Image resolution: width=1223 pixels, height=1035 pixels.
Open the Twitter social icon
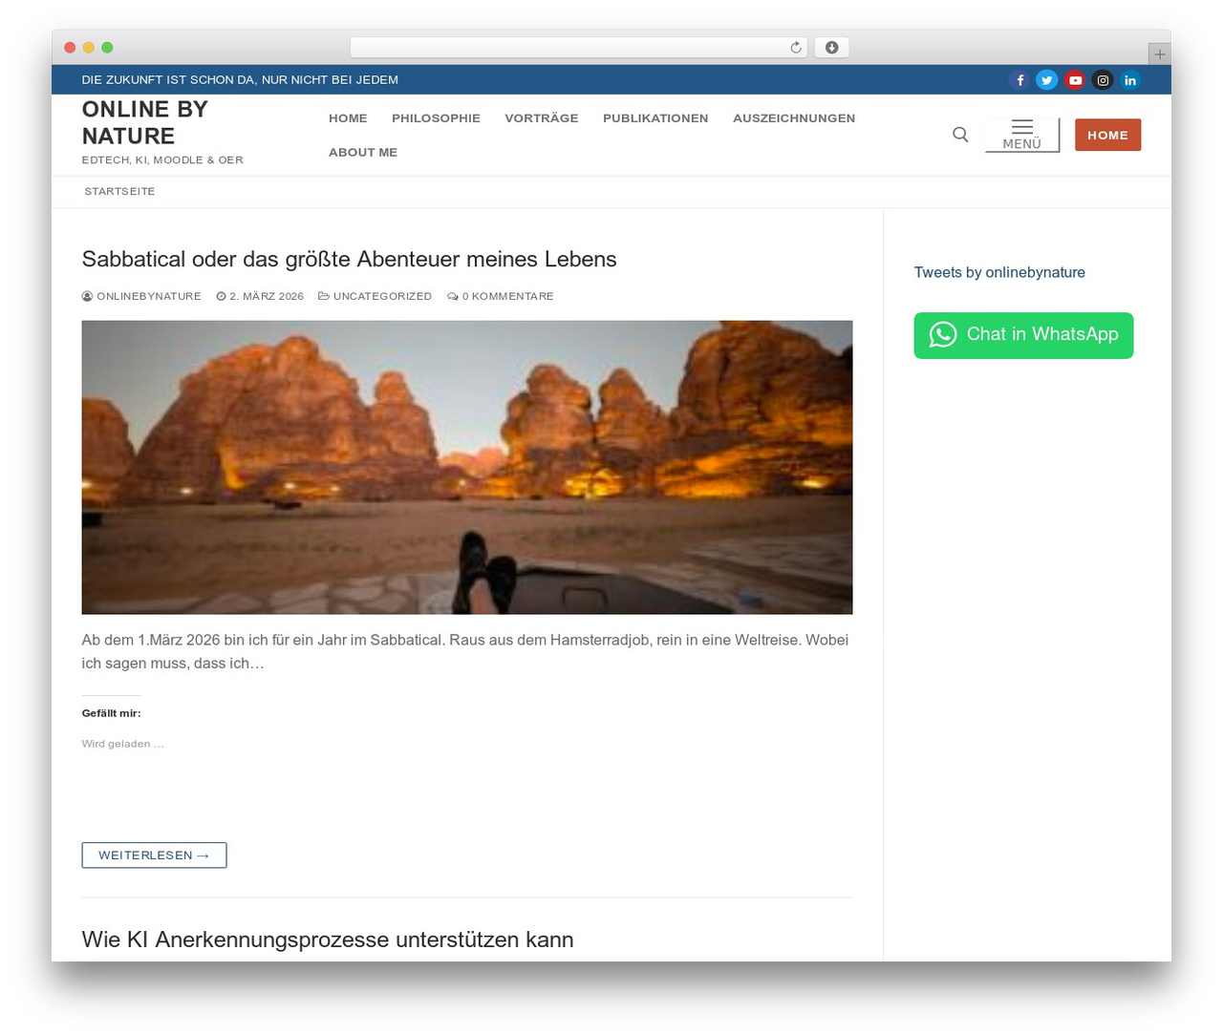(1047, 80)
